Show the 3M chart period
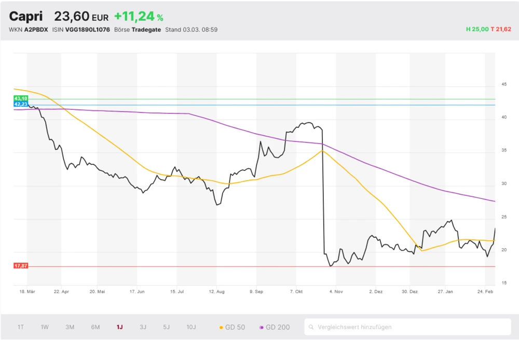This screenshot has height=344, width=519. 70,327
